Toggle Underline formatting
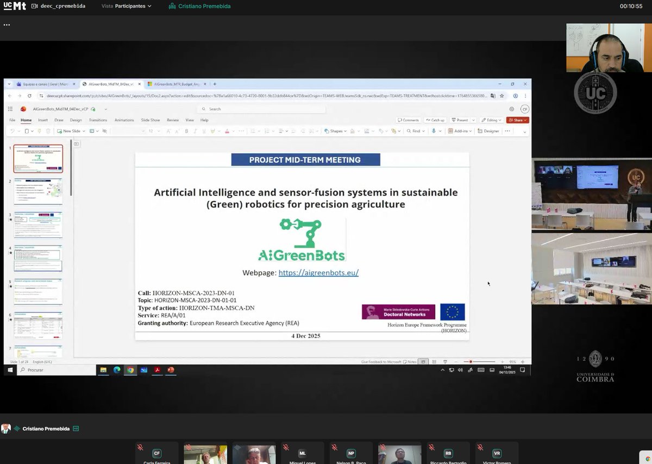The width and height of the screenshot is (652, 464). pos(204,131)
